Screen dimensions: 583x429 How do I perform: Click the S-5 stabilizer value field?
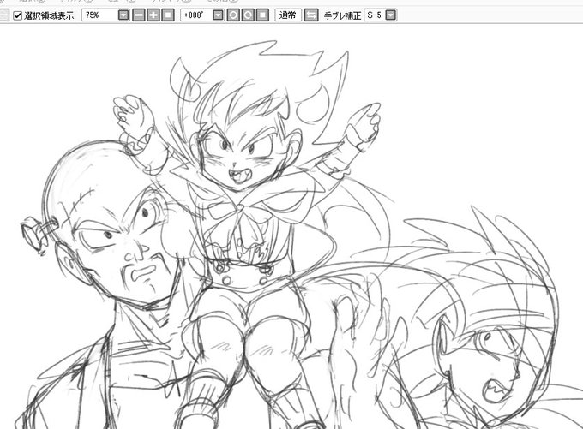(x=375, y=15)
